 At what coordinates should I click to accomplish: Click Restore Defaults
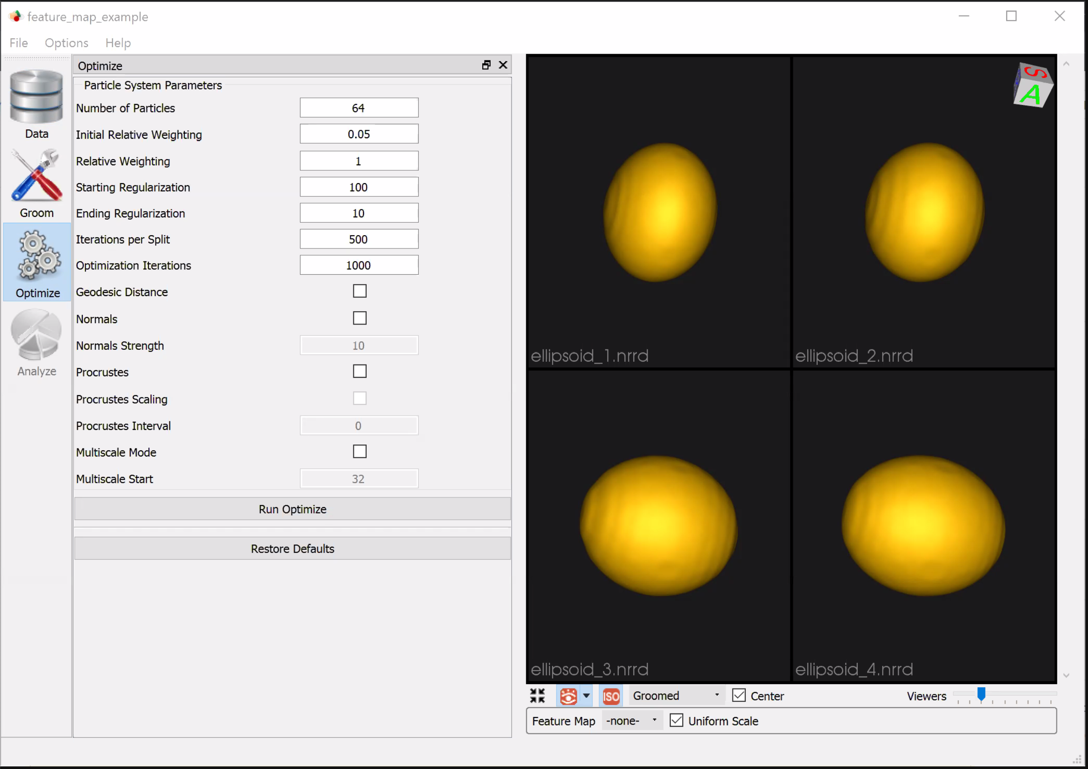(x=292, y=548)
